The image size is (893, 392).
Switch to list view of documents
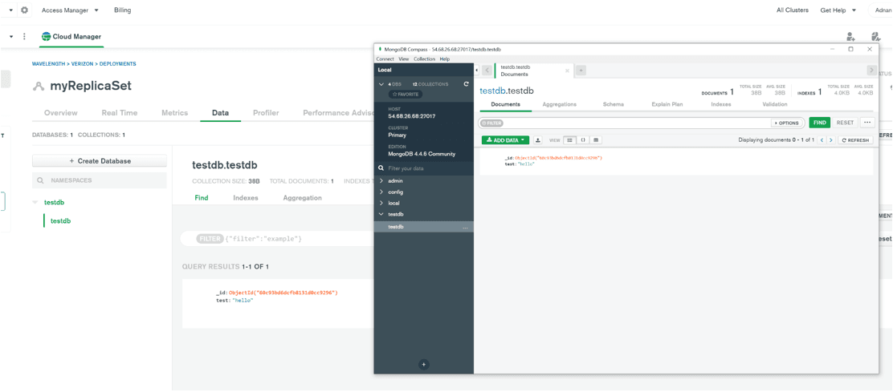click(569, 140)
